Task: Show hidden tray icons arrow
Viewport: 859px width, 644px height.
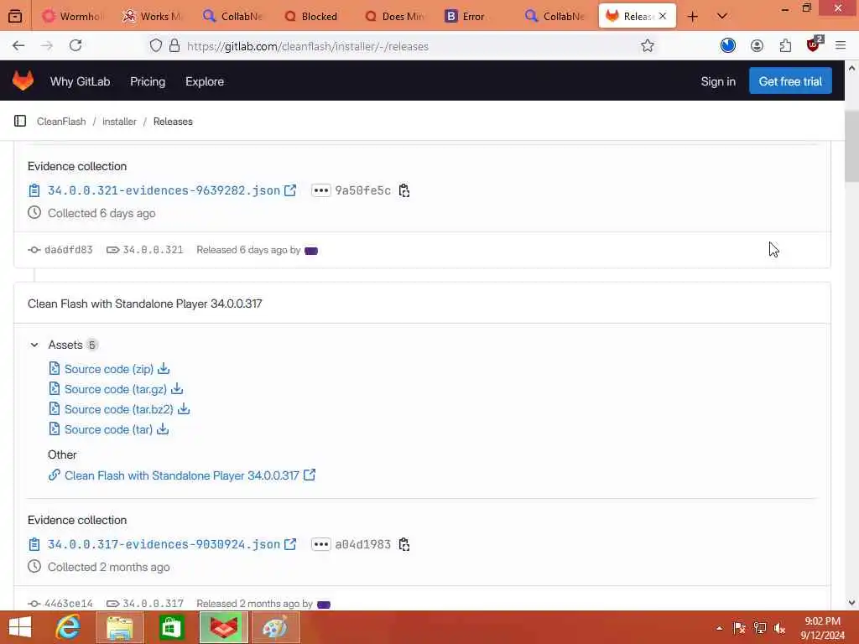Action: click(x=719, y=628)
